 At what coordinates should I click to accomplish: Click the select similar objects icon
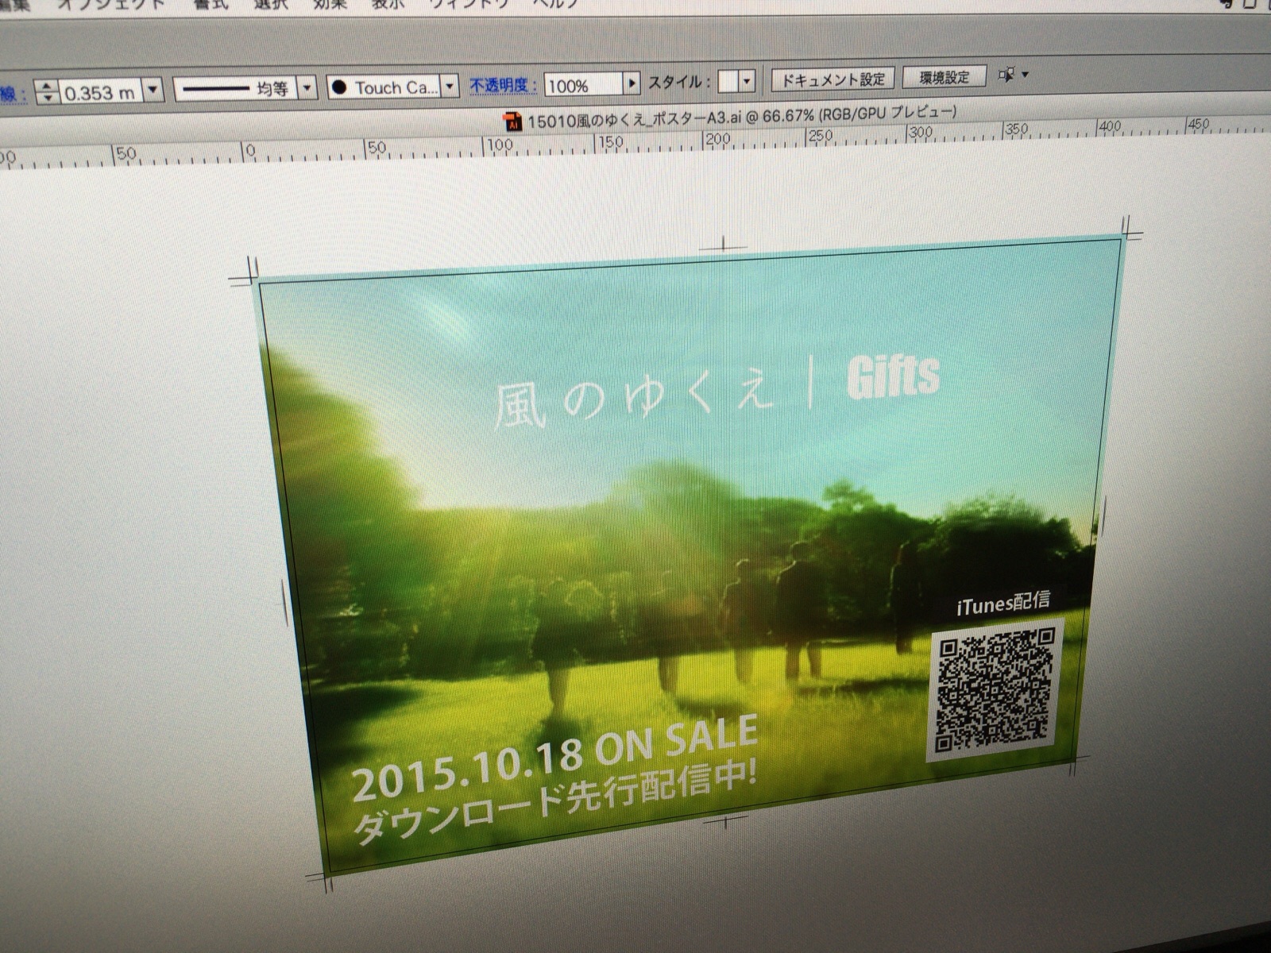coord(1006,75)
